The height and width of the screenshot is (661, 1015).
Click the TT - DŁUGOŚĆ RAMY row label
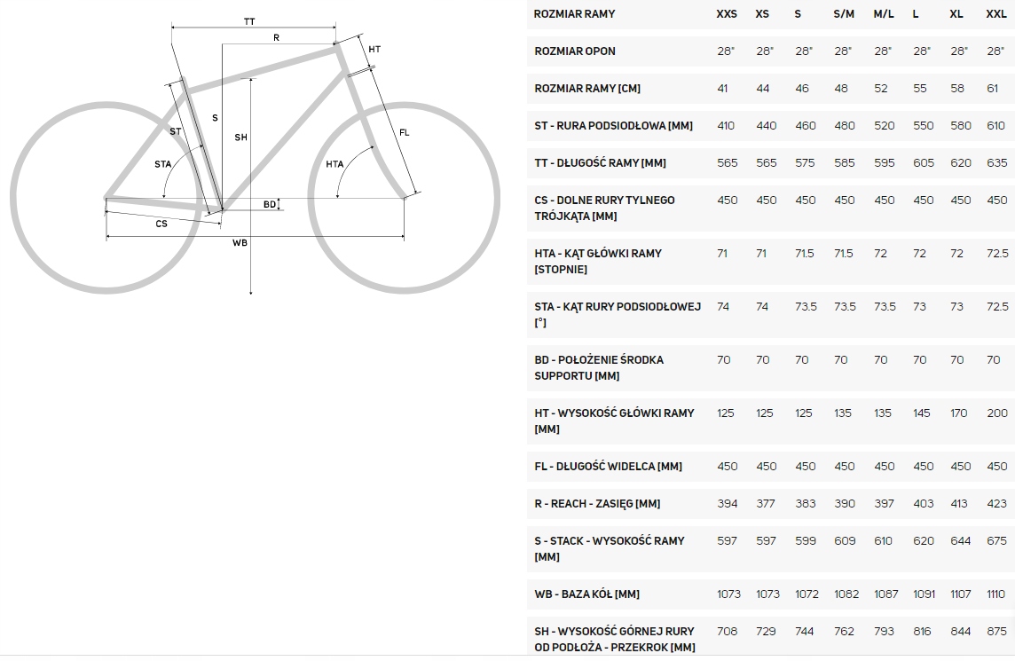point(600,163)
